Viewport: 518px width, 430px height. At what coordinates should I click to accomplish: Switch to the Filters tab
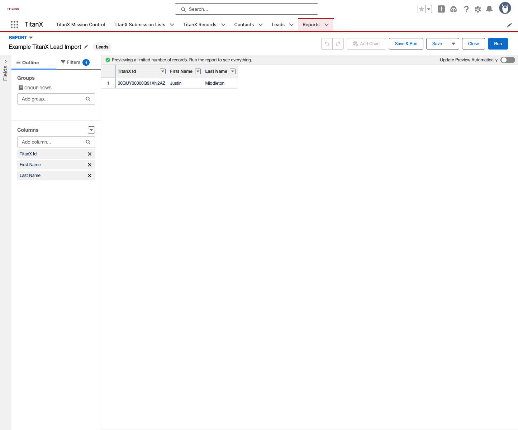75,62
